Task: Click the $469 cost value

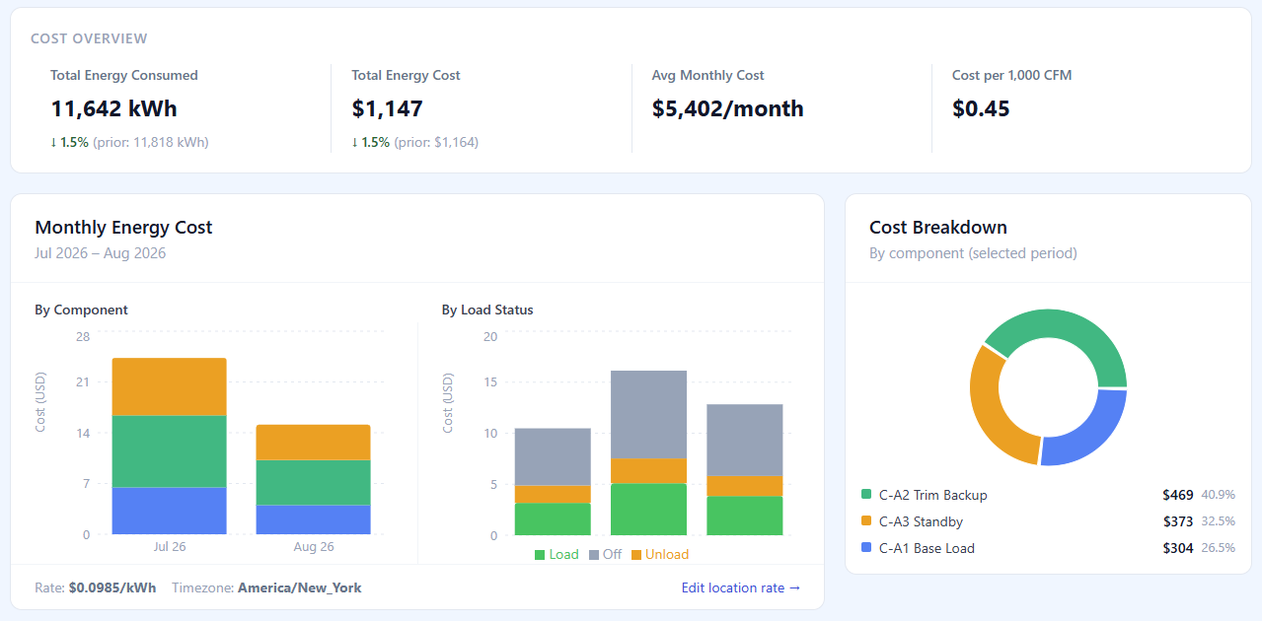Action: pyautogui.click(x=1178, y=495)
